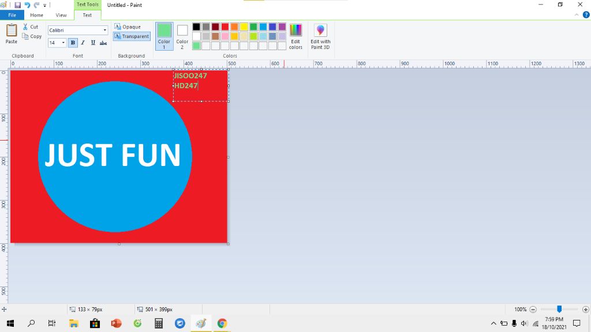The width and height of the screenshot is (591, 332).
Task: Choose the dark red color swatch
Action: 215,27
